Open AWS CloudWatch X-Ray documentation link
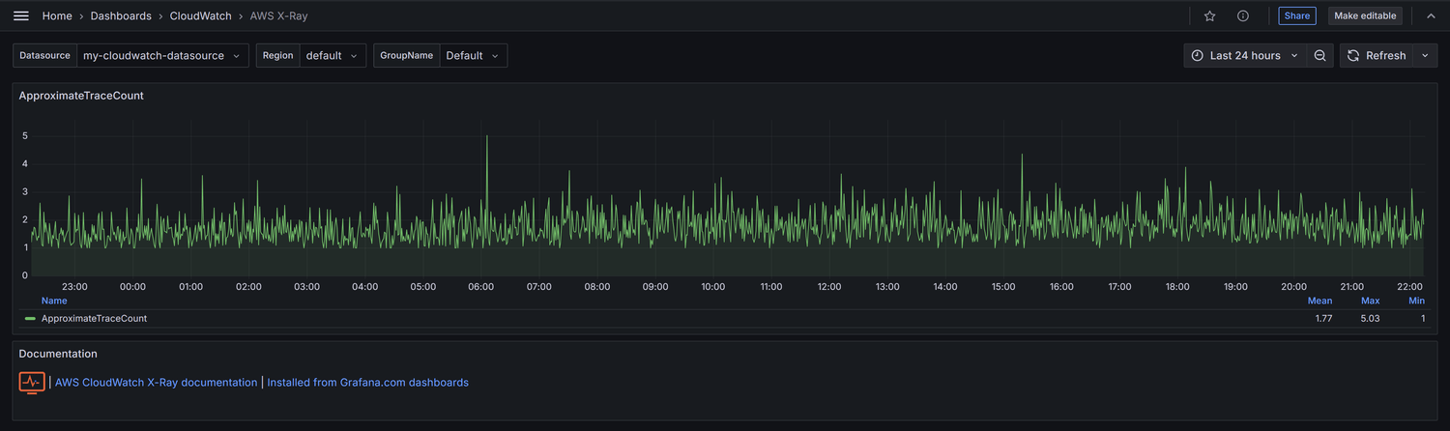Screen dimensions: 1450x431 (157, 383)
